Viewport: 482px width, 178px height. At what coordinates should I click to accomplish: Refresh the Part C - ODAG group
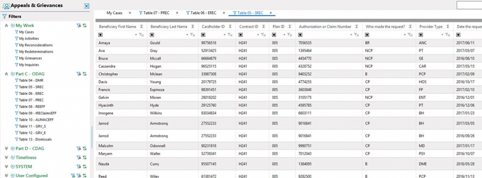coord(85,74)
